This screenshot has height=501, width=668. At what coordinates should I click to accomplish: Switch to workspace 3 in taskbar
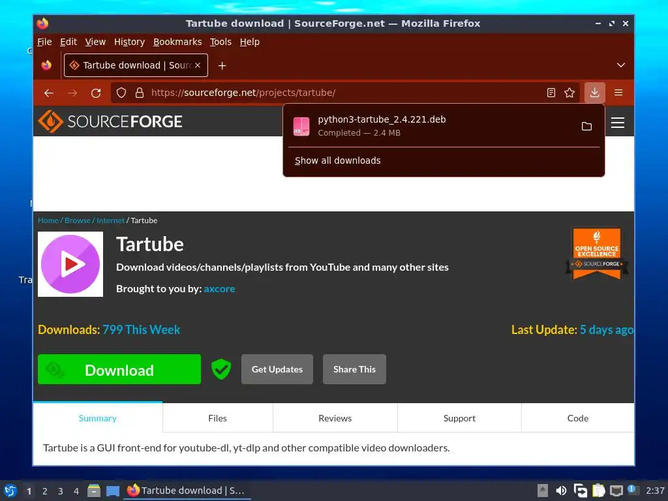[x=61, y=491]
